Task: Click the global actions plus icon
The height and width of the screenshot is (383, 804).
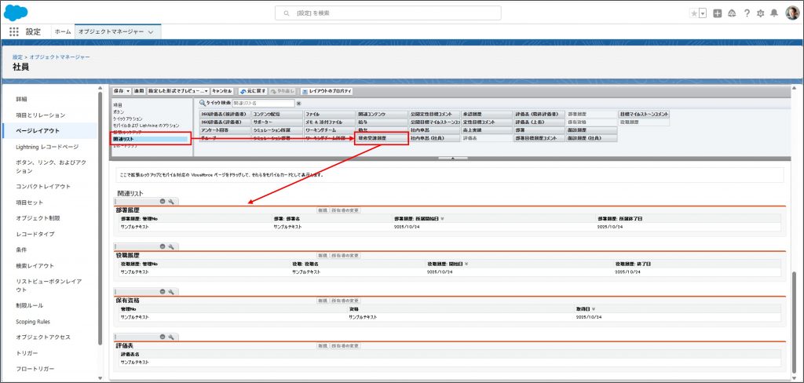Action: [x=718, y=13]
